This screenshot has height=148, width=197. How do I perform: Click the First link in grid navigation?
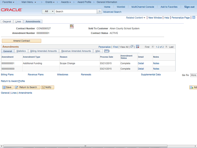[x=147, y=47]
